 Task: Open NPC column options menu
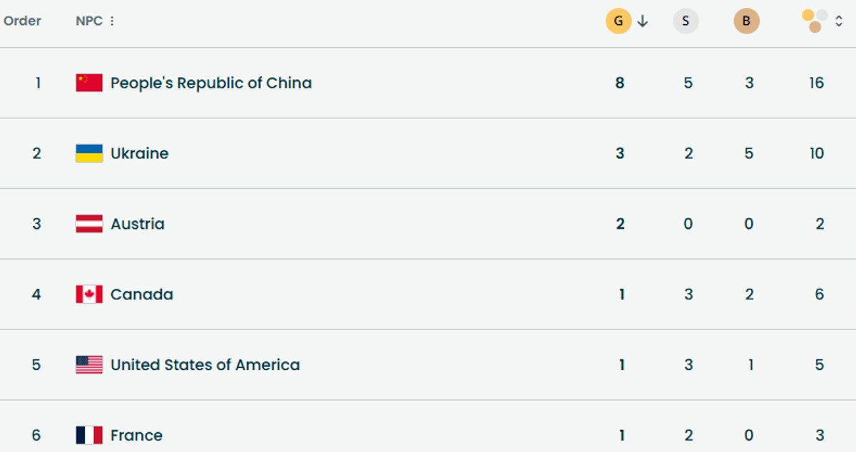(112, 21)
